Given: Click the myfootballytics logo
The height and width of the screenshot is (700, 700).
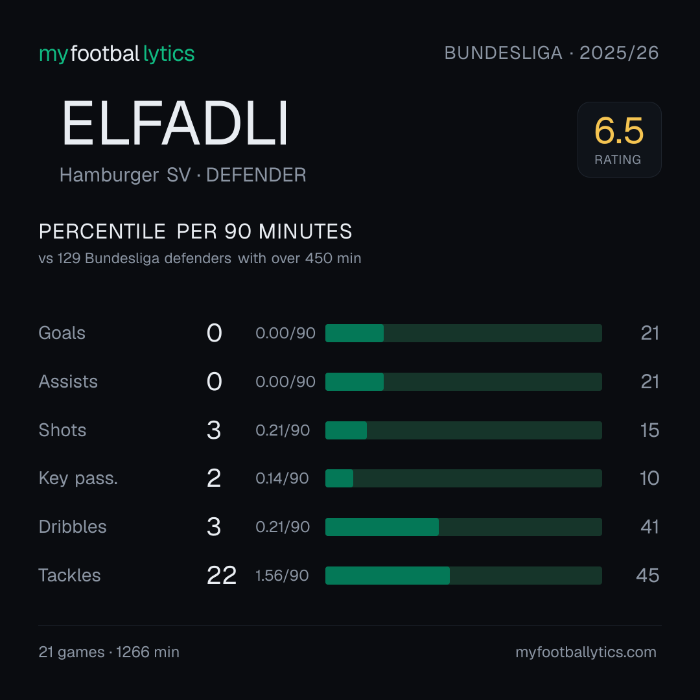Looking at the screenshot, I should [117, 54].
